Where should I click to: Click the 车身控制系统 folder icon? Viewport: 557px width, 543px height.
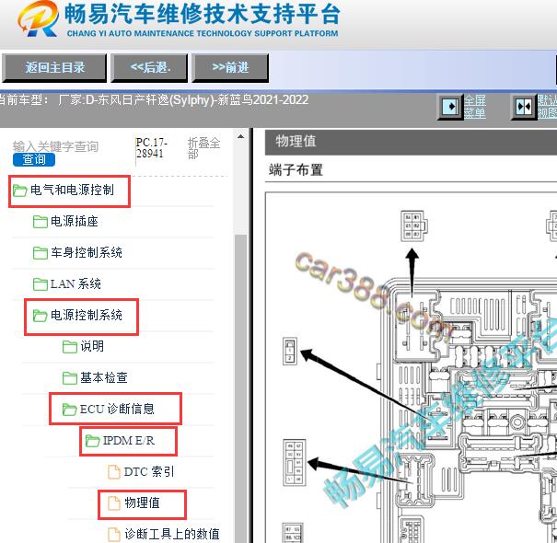click(41, 253)
